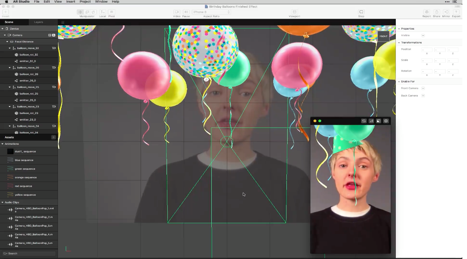Screen dimensions: 467x259
Task: Enable the Back Camera checkbox
Action: click(423, 95)
